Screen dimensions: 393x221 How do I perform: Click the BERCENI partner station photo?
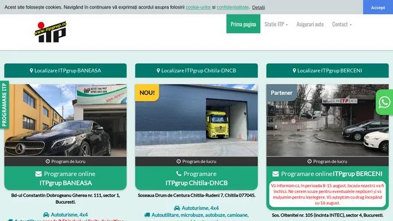[x=327, y=120]
